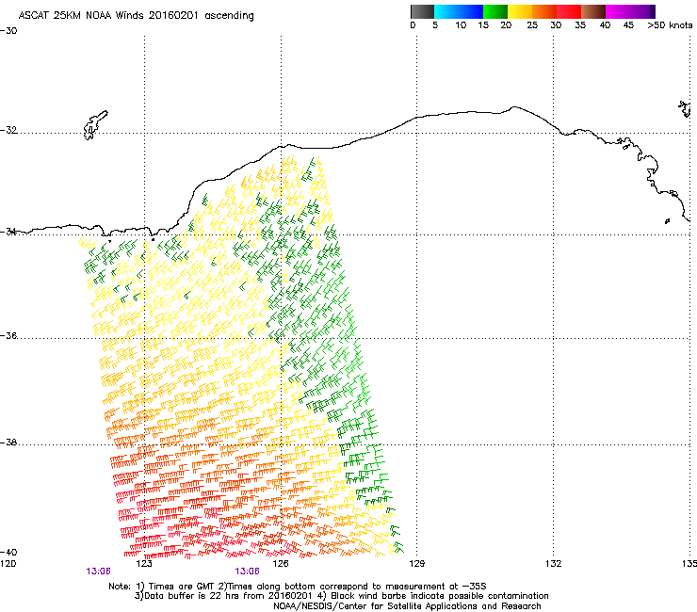
Task: Click the red 30-35 knots color band
Action: click(569, 11)
